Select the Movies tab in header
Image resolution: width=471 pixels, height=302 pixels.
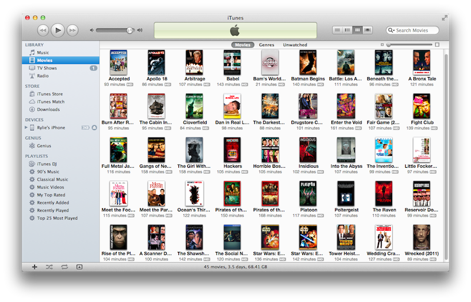tap(243, 45)
